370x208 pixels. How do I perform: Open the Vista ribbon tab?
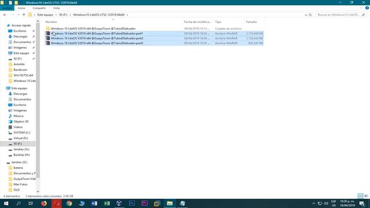pyautogui.click(x=57, y=8)
